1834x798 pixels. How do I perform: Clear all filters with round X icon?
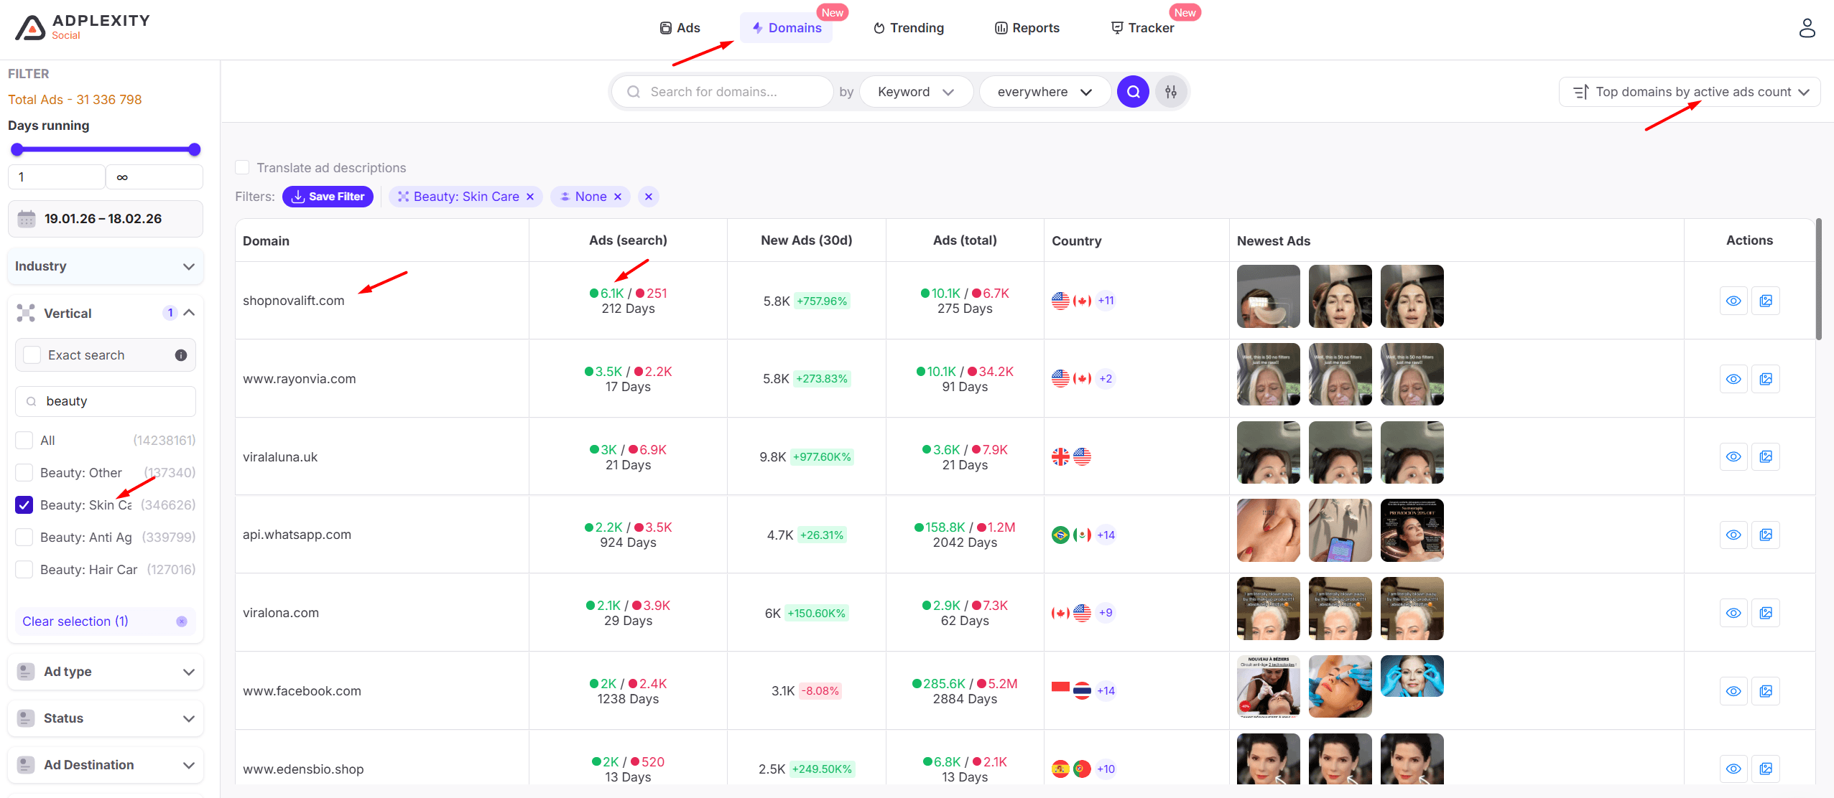coord(648,197)
